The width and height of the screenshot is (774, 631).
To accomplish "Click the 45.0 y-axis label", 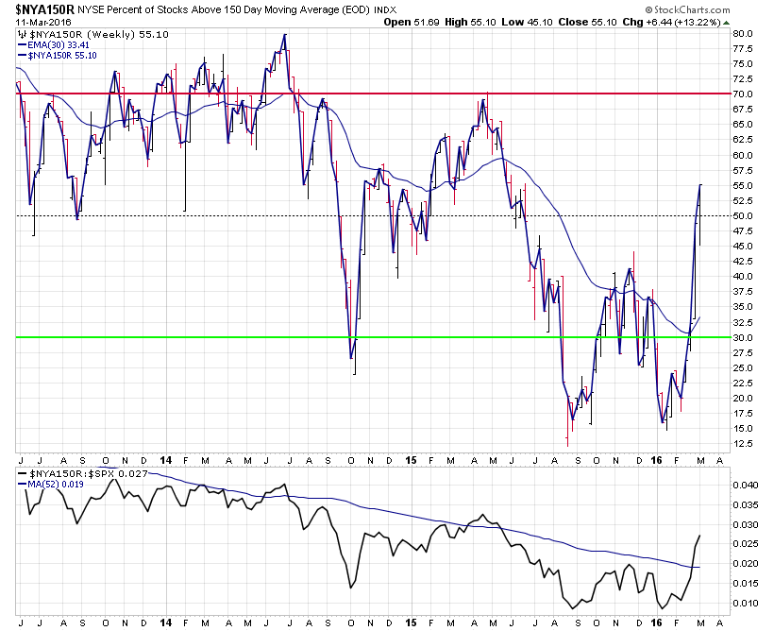I will (x=743, y=247).
